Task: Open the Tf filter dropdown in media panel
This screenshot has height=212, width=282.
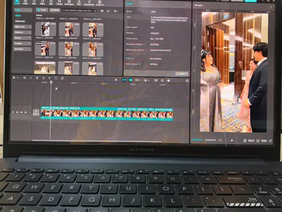Action: 116,11
